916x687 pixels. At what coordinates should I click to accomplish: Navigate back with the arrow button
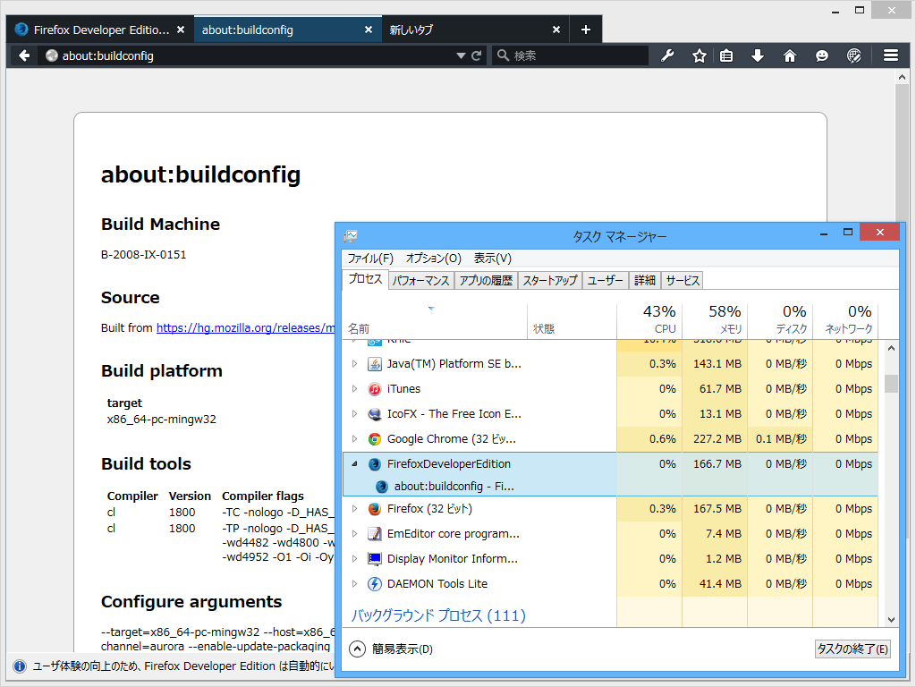23,55
